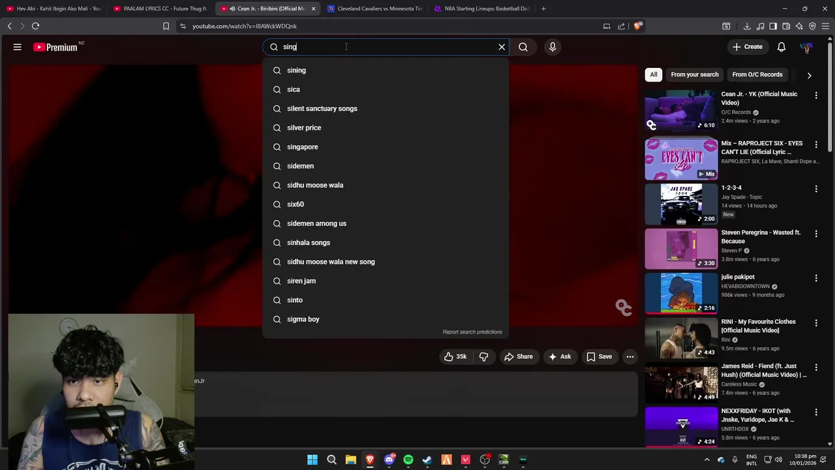Clear the search box with the X

502,47
